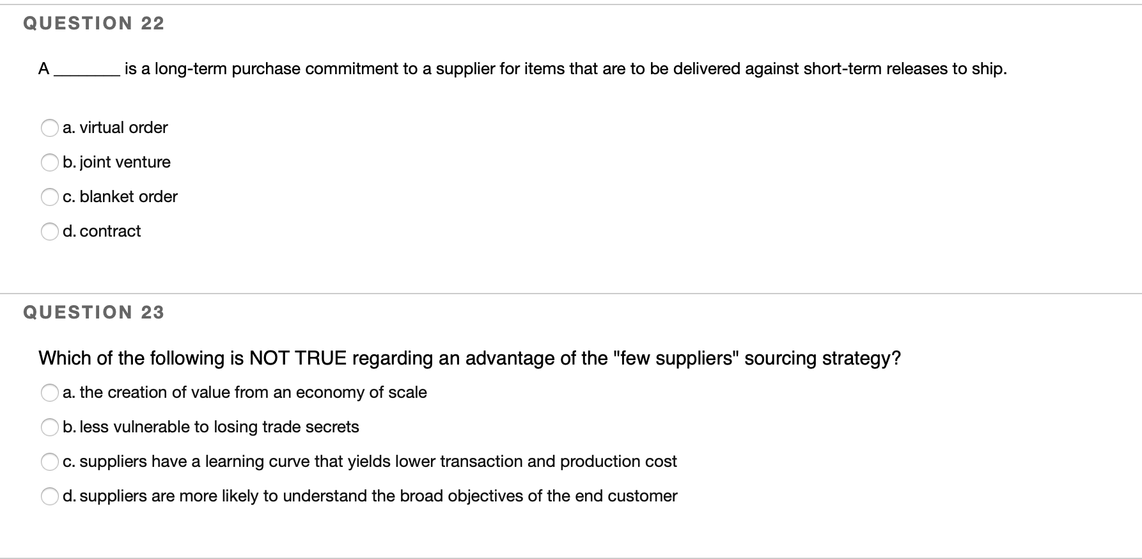Select radio button for "d. contract"

tap(51, 232)
